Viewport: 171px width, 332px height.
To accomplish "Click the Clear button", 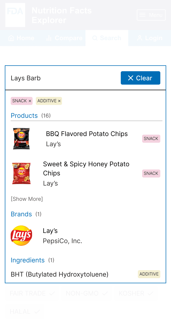I will coord(141,78).
